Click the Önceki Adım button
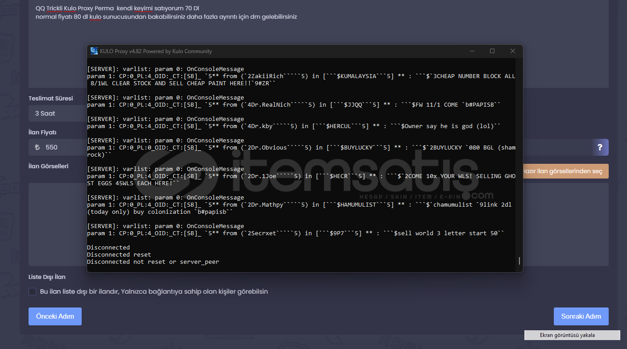This screenshot has width=627, height=349. click(55, 316)
